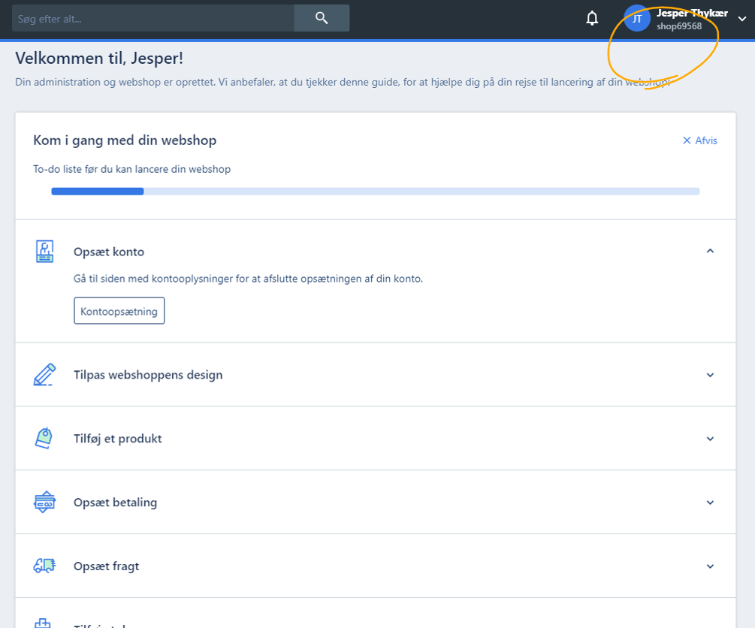This screenshot has height=628, width=755.
Task: Select the Opsæt fragt heading
Action: tap(107, 566)
